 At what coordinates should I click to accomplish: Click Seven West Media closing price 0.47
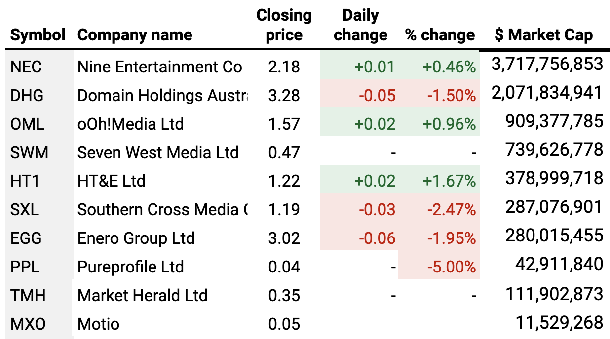(x=284, y=152)
